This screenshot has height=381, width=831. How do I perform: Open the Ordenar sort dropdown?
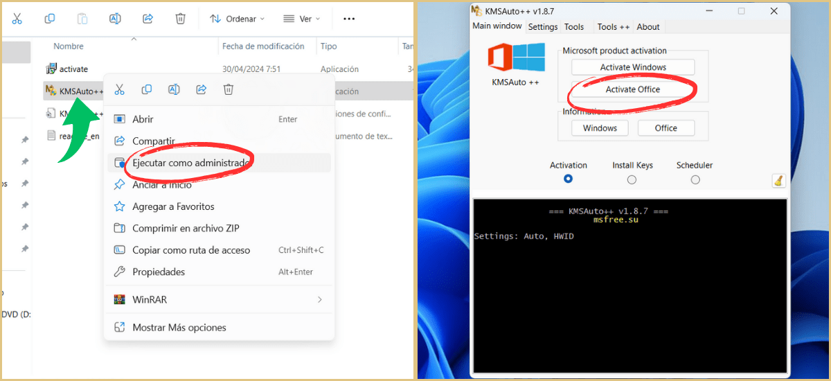coord(237,19)
